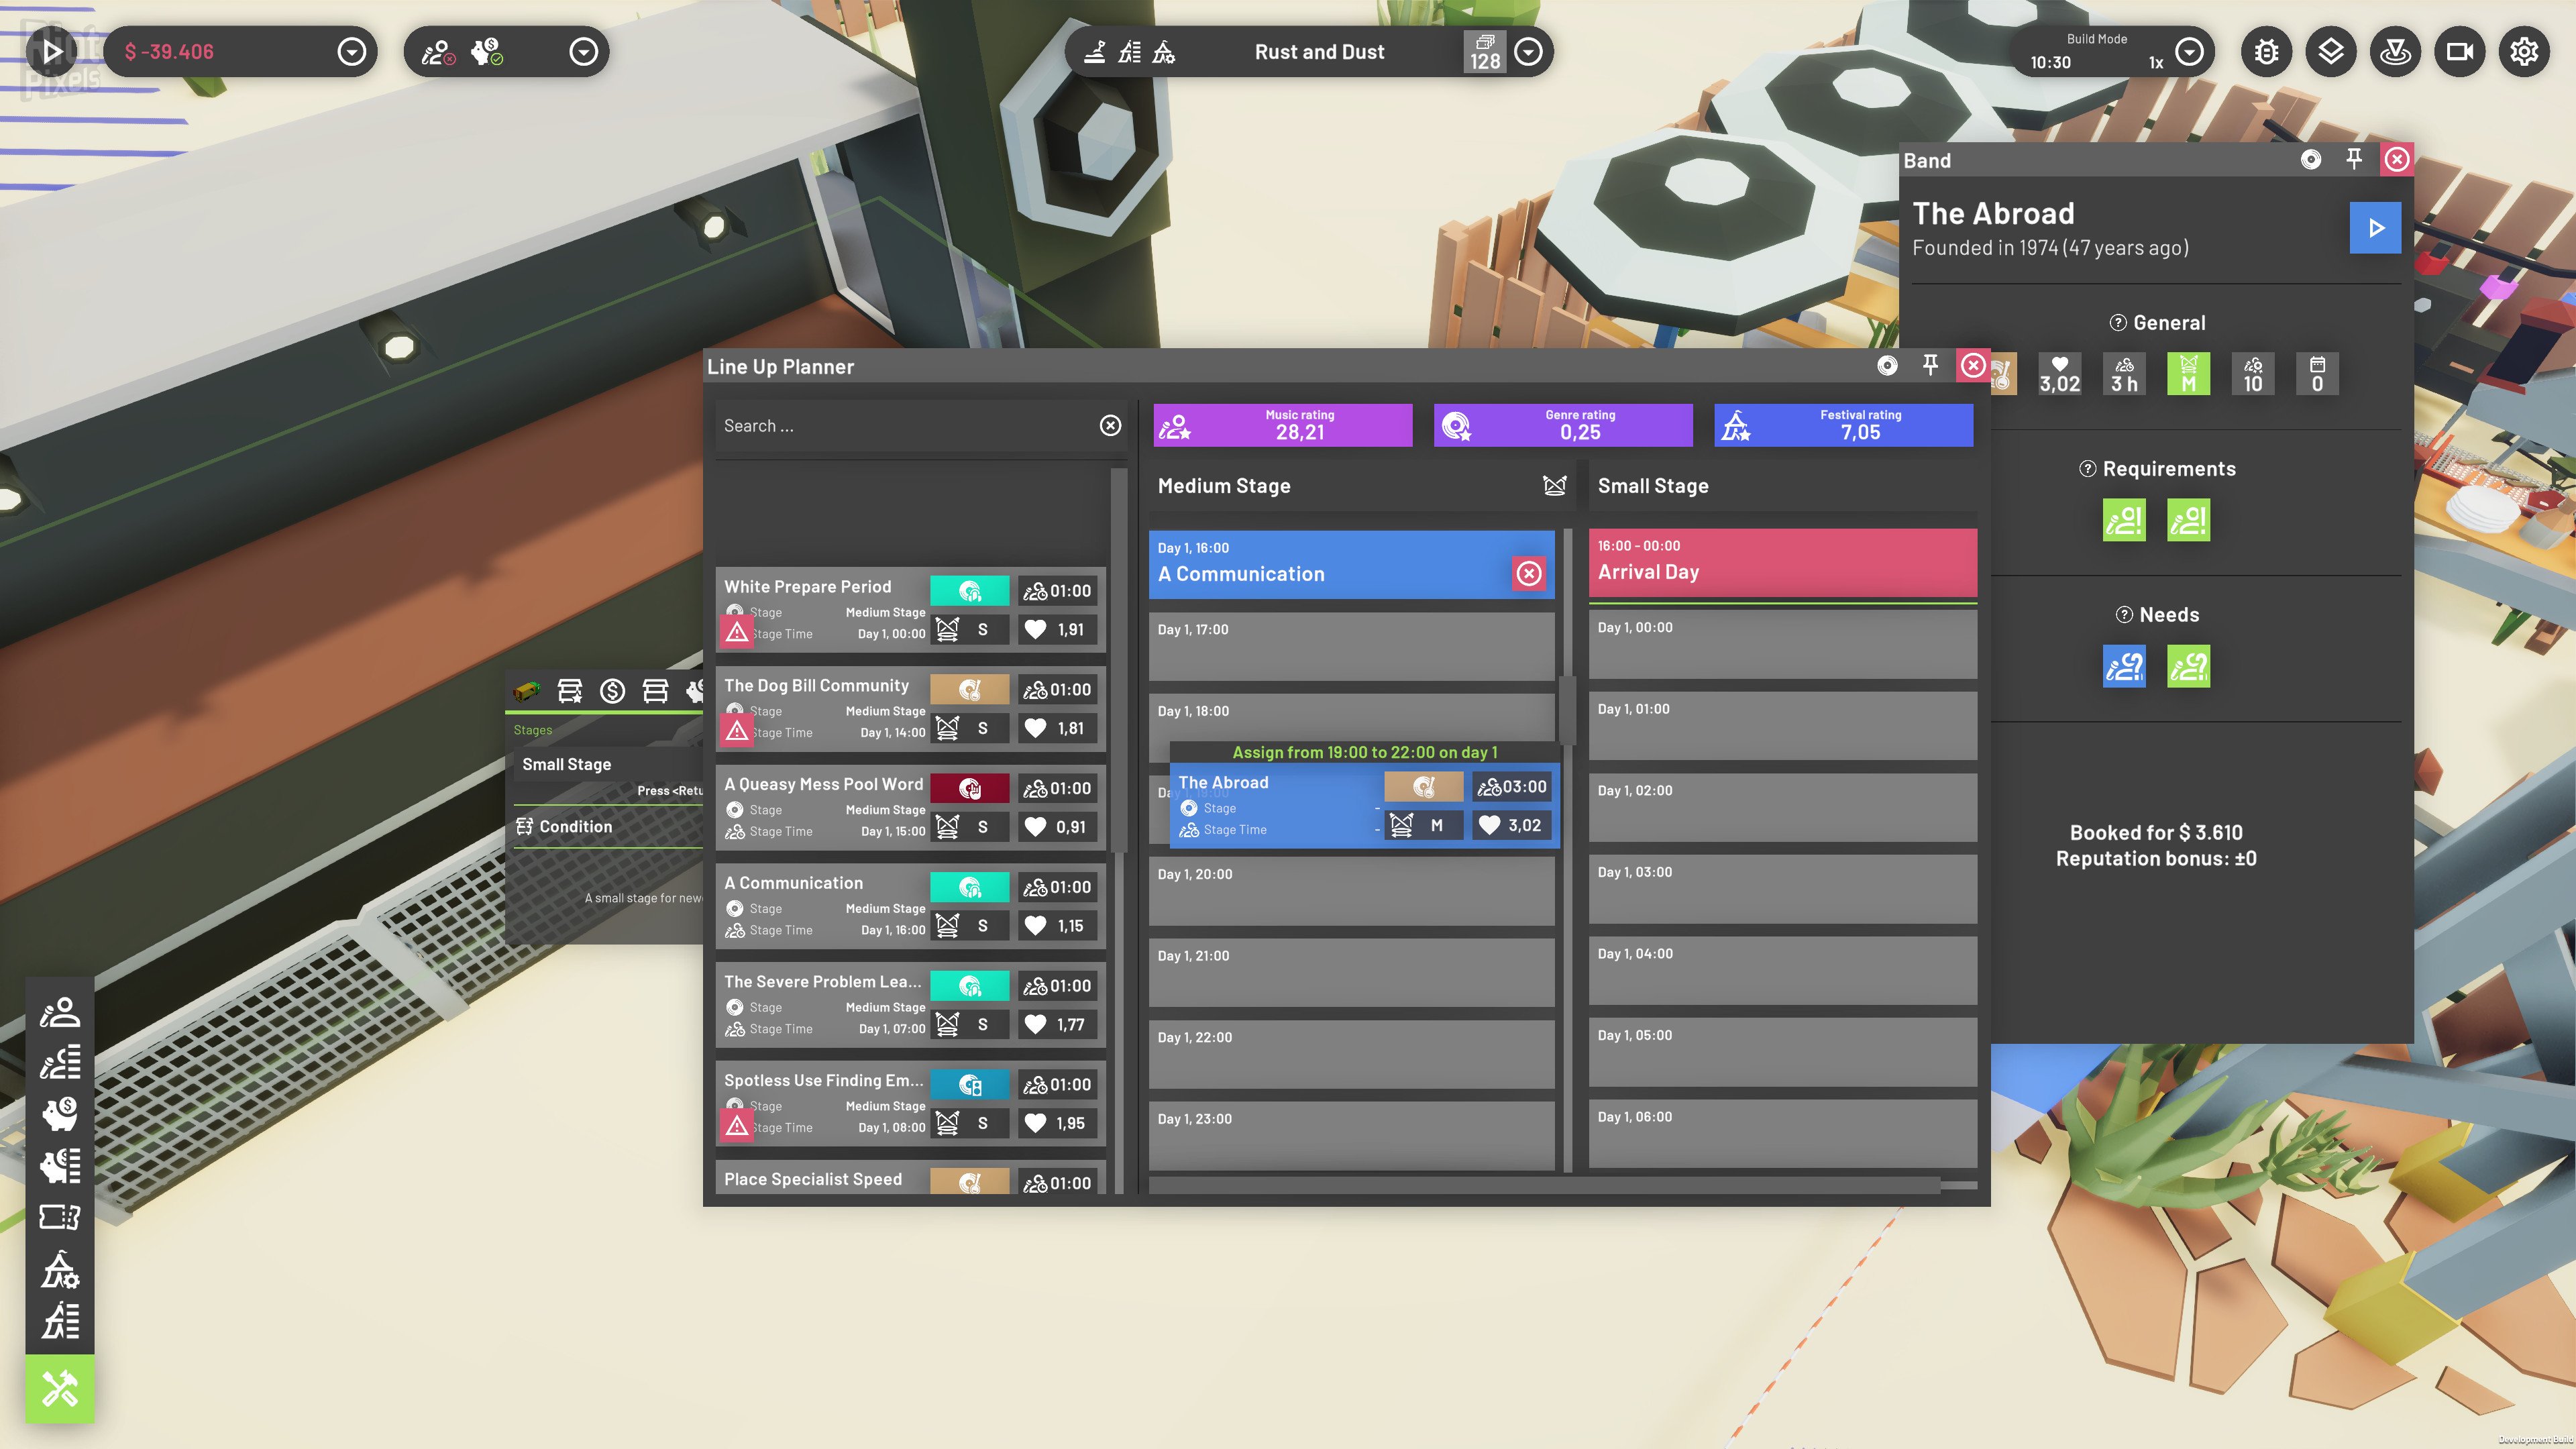2576x1449 pixels.
Task: Select the Stages tab in stage panel
Action: [x=533, y=729]
